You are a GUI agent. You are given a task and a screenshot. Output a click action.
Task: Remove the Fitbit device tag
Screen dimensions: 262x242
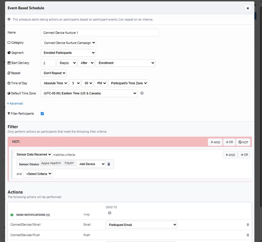[x=73, y=163]
